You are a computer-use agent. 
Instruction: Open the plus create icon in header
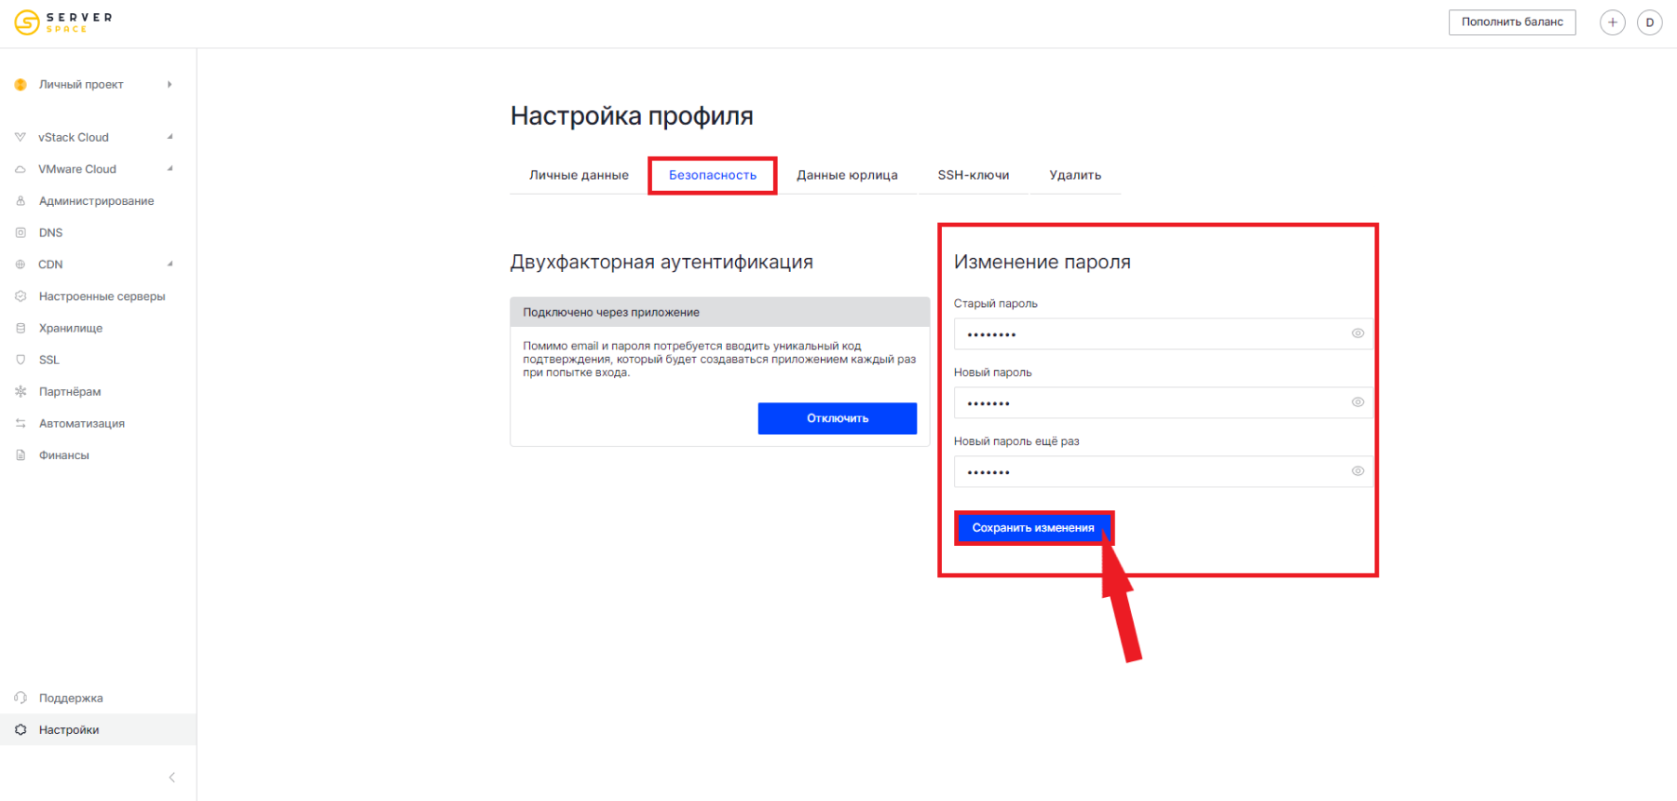1613,22
